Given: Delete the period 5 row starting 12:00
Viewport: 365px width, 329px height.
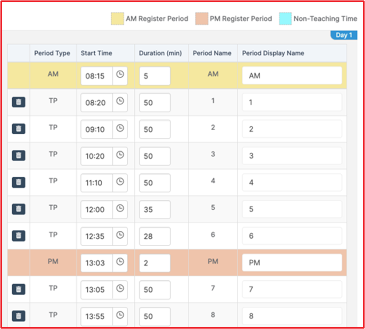Looking at the screenshot, I should click(x=18, y=209).
